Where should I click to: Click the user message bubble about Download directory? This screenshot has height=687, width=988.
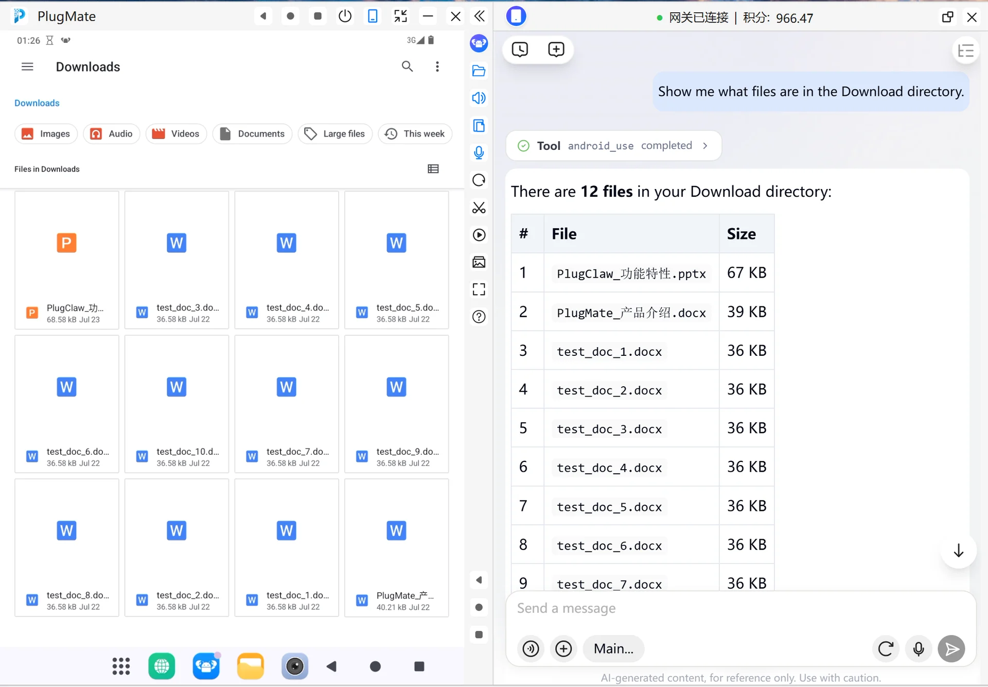tap(811, 92)
